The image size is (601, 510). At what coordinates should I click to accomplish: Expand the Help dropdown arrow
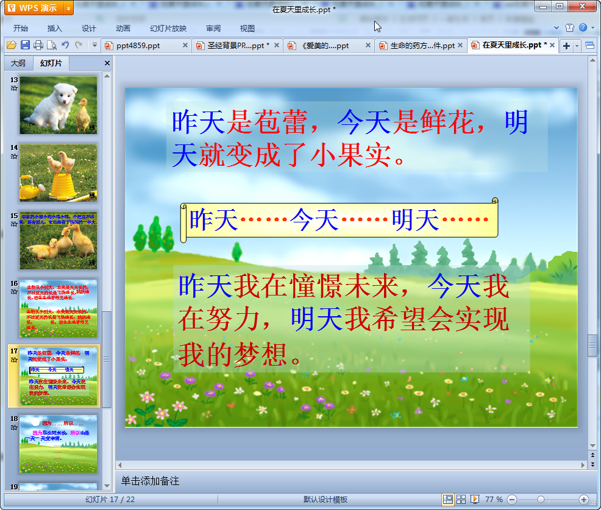tap(592, 27)
